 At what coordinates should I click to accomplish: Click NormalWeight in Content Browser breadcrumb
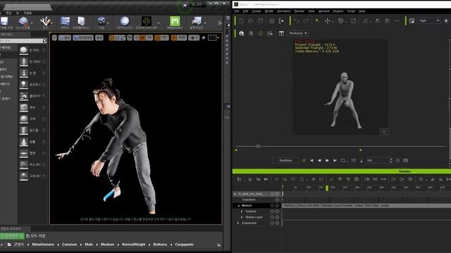(133, 245)
